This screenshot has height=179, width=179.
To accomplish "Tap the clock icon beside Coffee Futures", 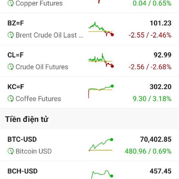I will click(x=11, y=99).
